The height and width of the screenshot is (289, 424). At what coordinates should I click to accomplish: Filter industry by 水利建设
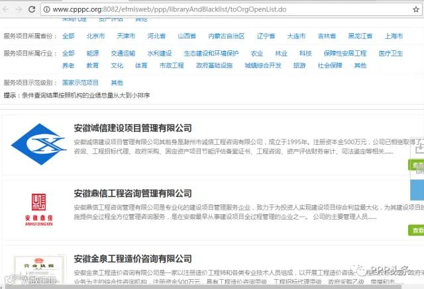point(160,53)
